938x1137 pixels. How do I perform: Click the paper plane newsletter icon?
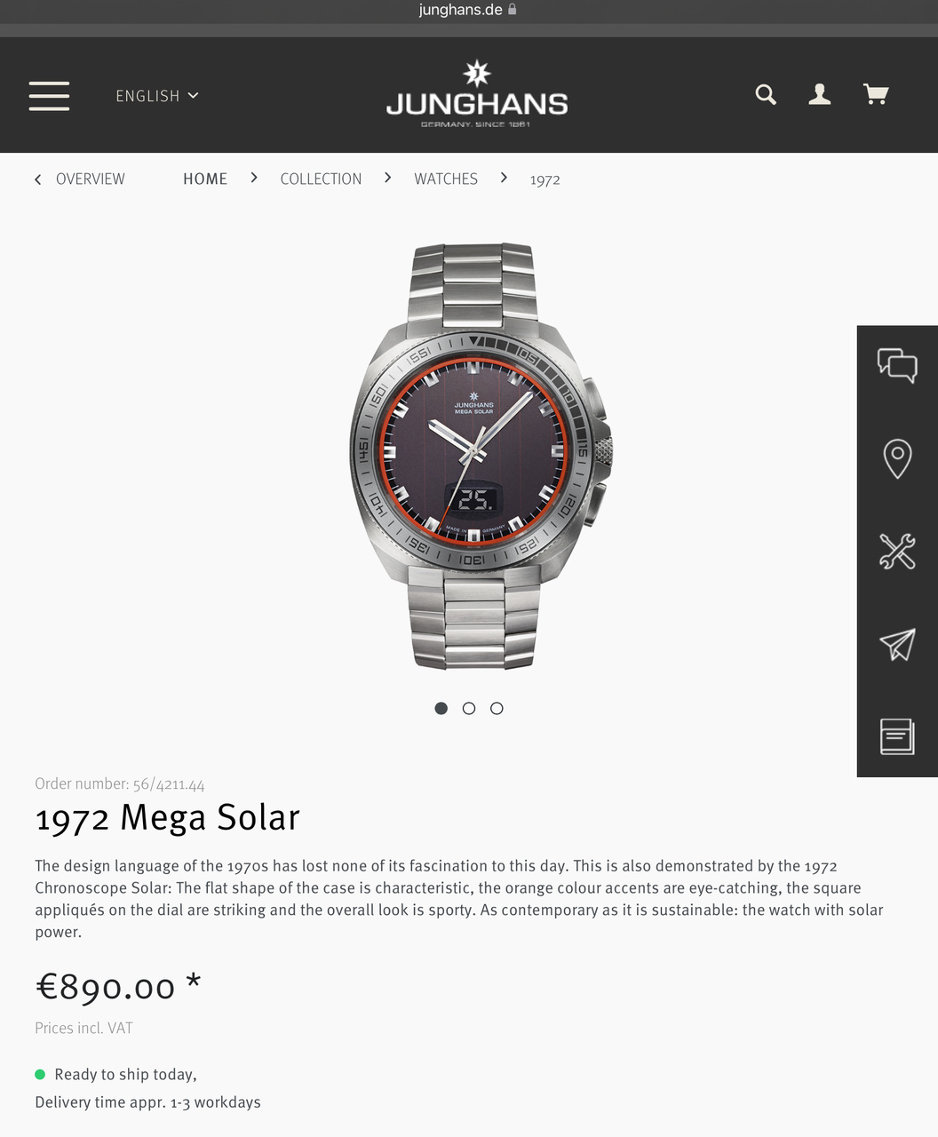click(897, 645)
